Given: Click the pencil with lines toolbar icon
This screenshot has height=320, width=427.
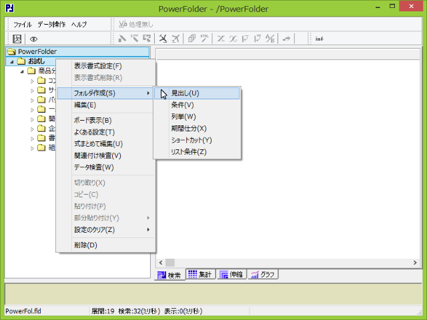Looking at the screenshot, I should 134,39.
